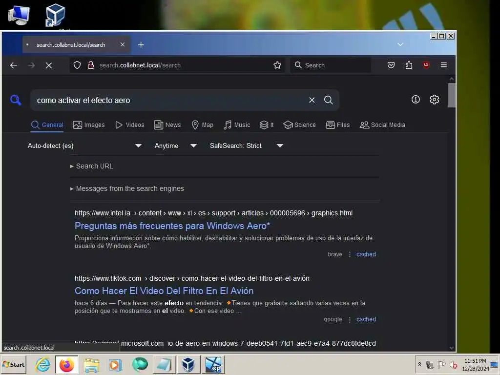Open Windows Media Player taskbar icon
Screen dimensions: 500x375
115,364
